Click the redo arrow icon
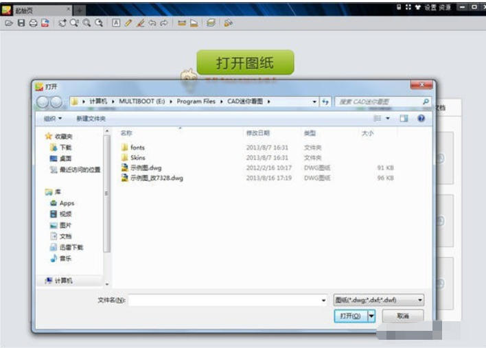Image resolution: width=486 pixels, height=348 pixels. coord(164,23)
